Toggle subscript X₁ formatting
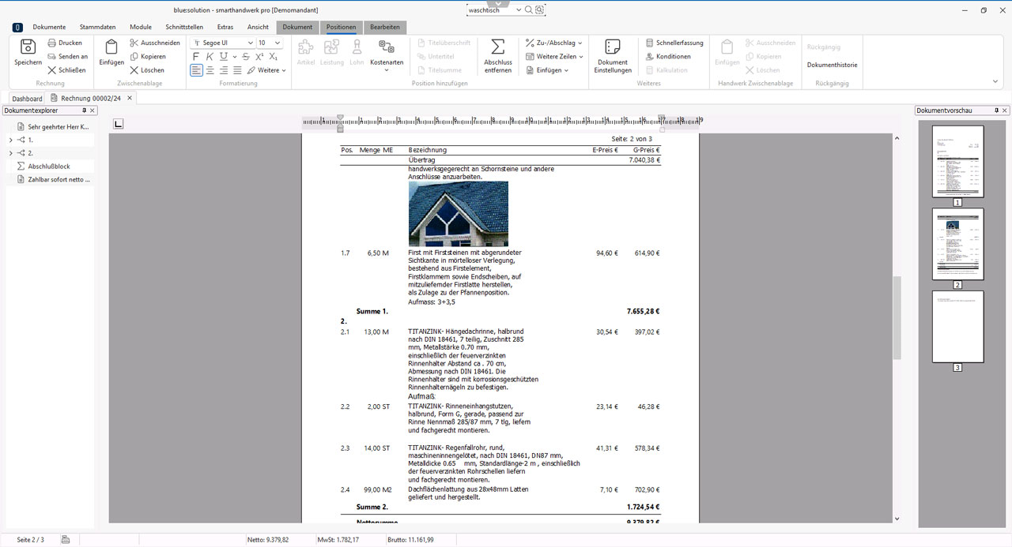1012x547 pixels. 273,56
